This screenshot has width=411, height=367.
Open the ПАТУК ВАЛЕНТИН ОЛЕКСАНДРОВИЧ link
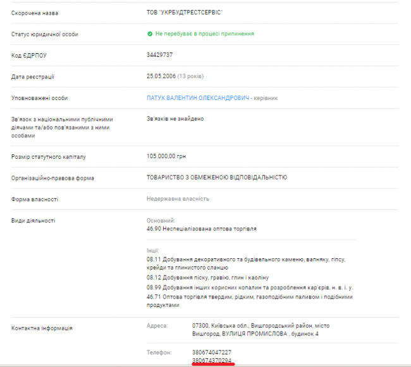point(197,98)
